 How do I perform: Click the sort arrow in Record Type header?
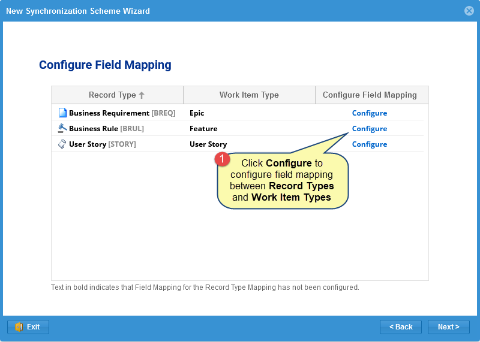[142, 95]
